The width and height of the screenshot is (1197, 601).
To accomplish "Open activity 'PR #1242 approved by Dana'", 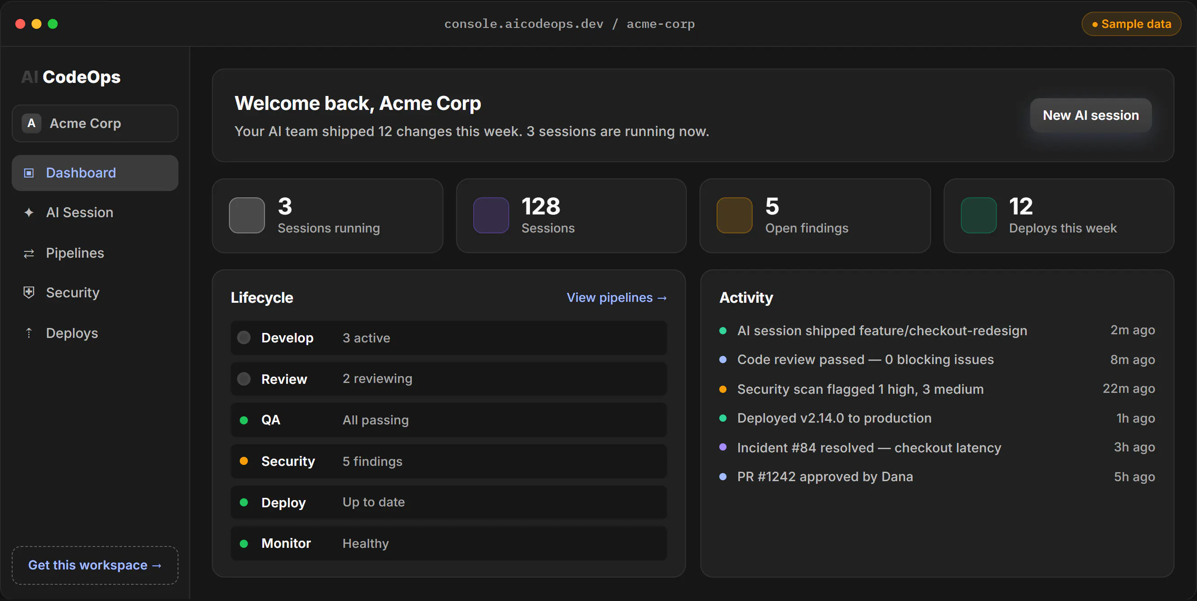I will (x=937, y=477).
